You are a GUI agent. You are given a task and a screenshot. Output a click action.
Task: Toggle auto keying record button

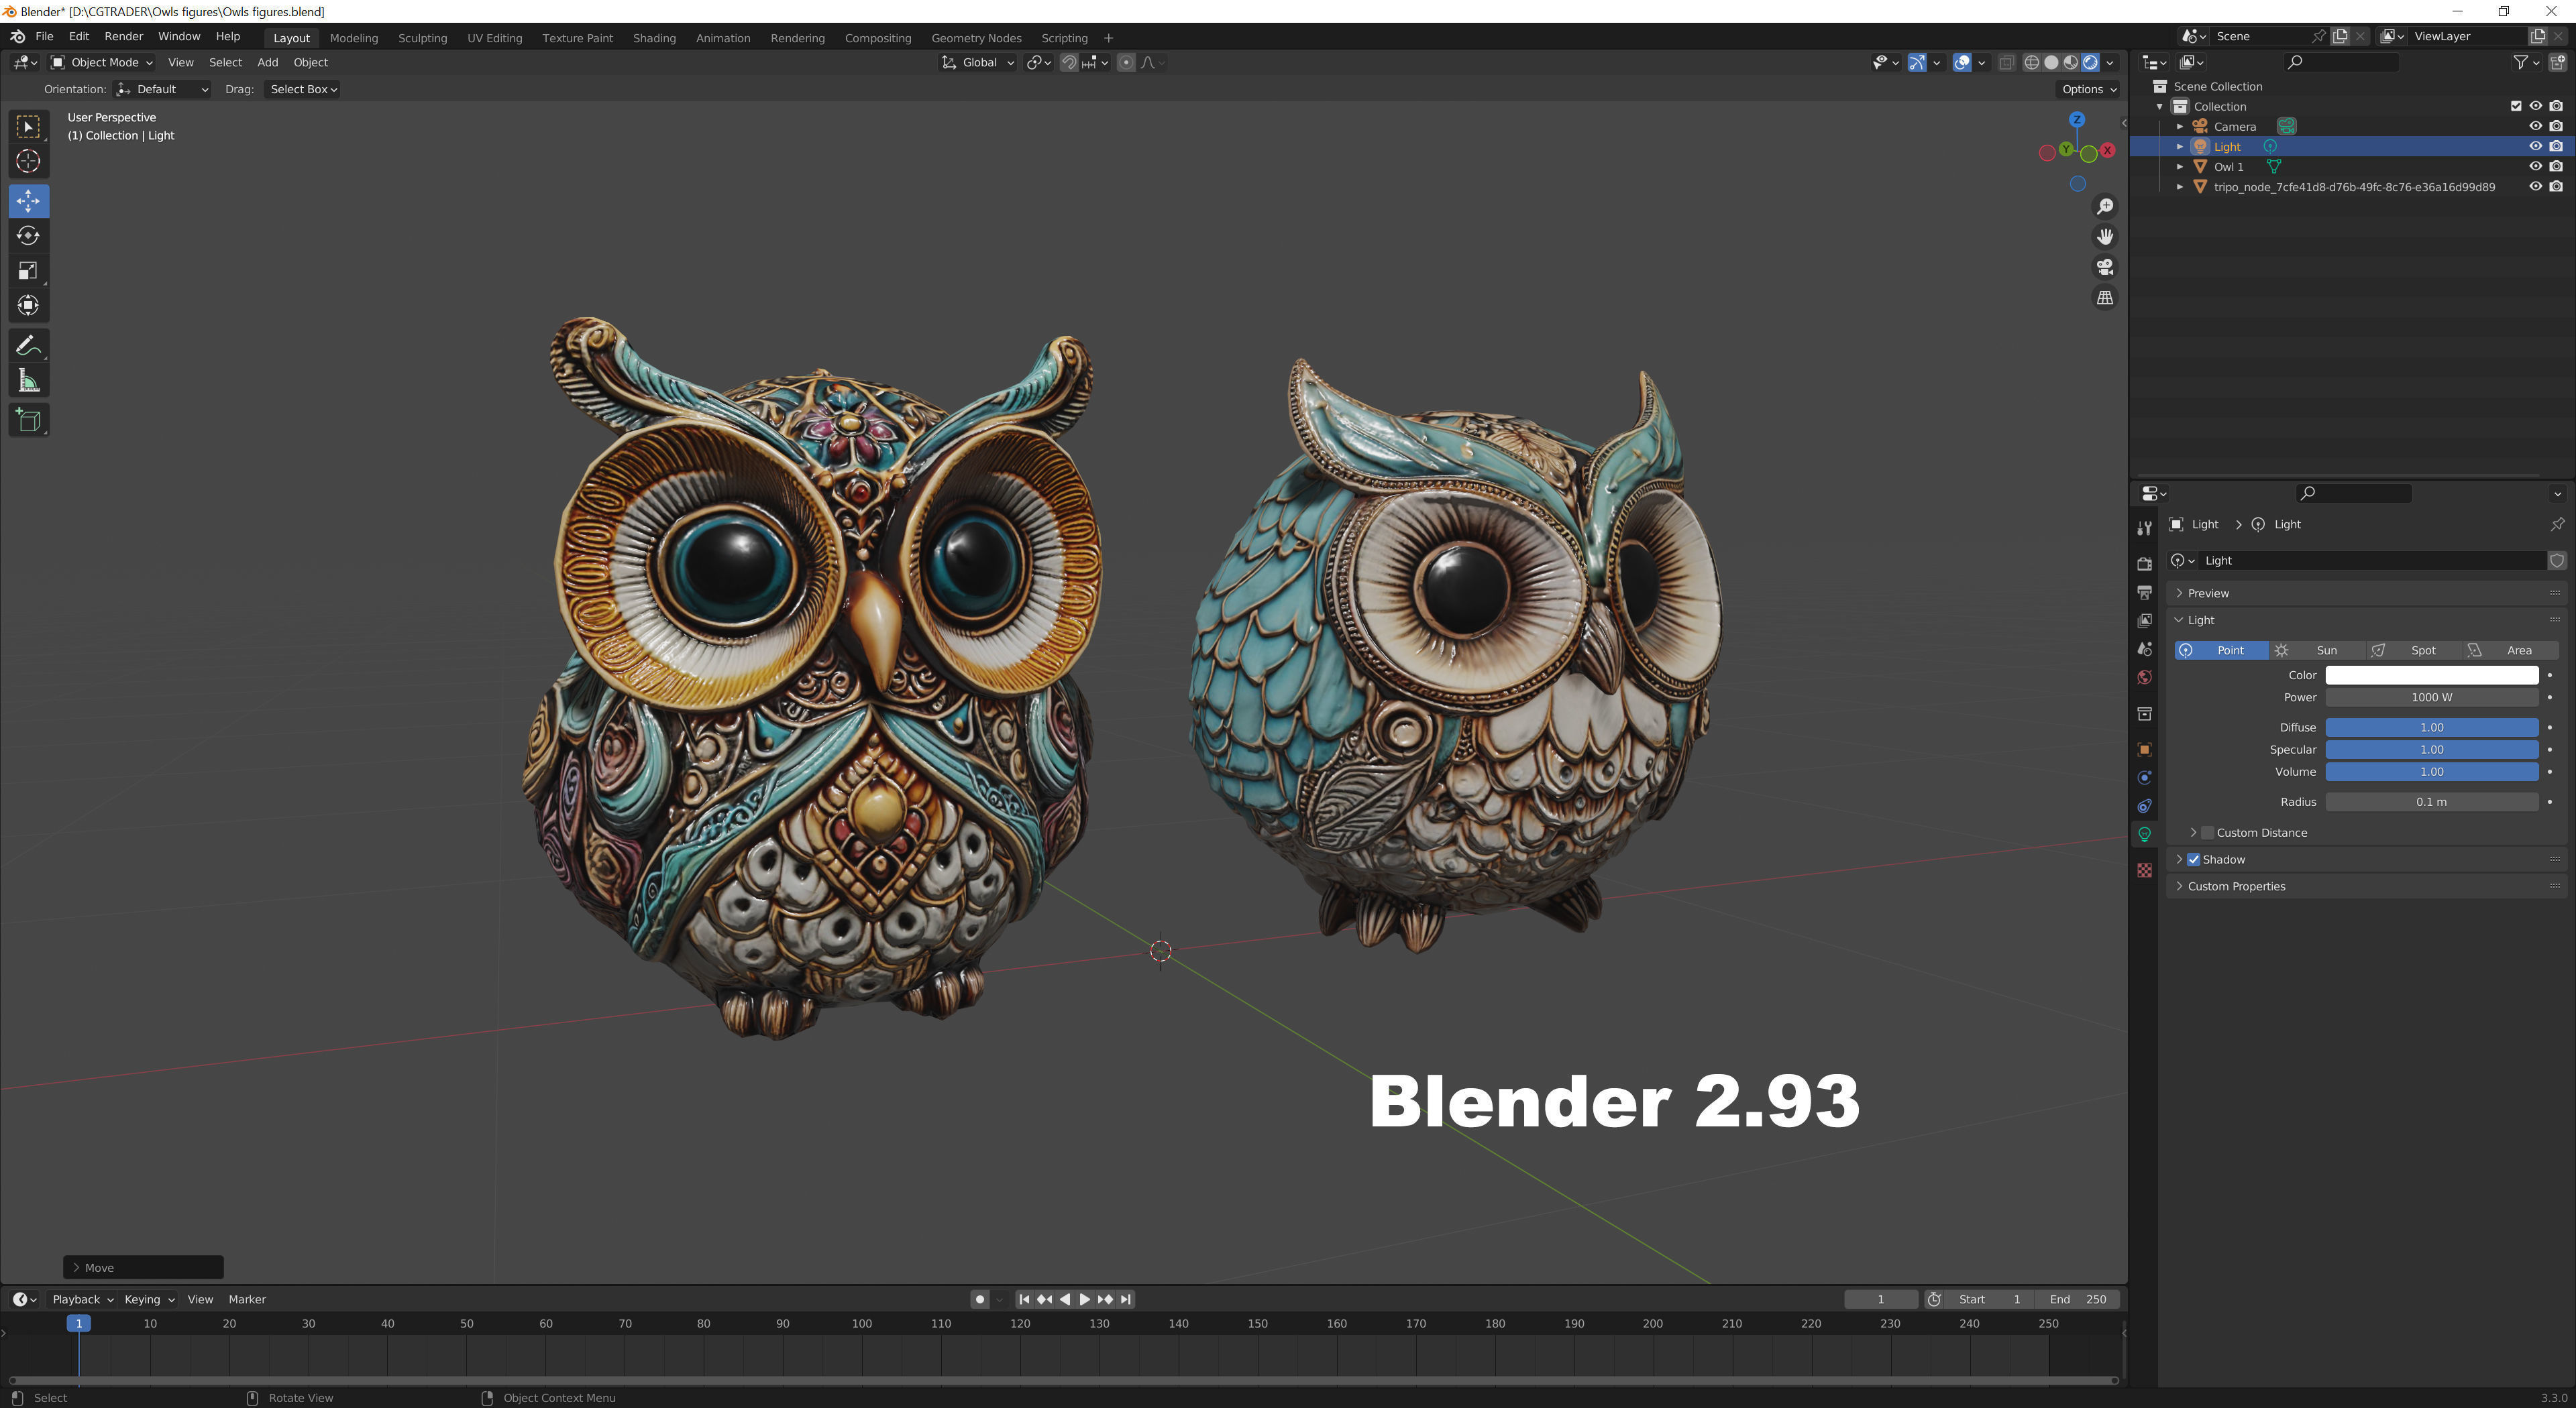click(979, 1299)
